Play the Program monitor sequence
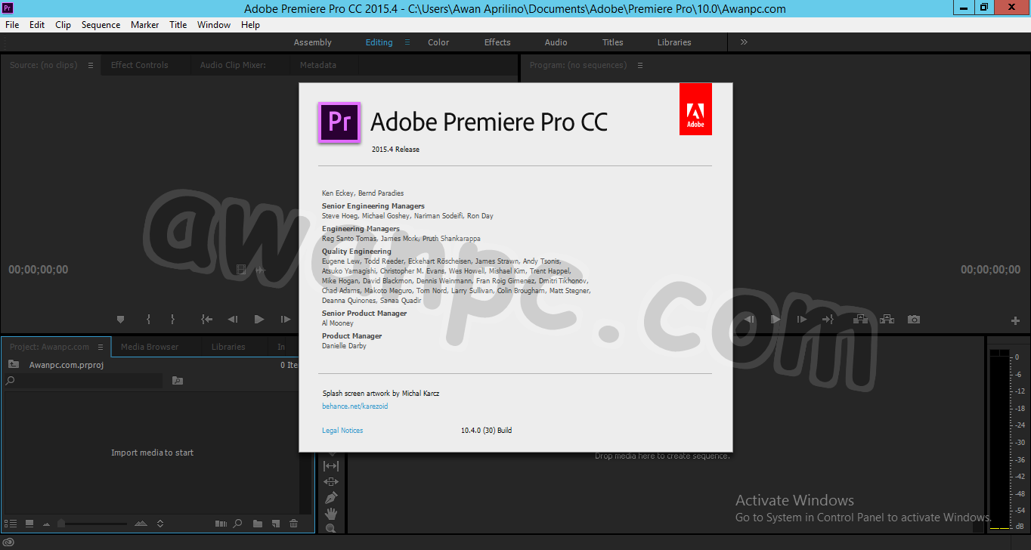This screenshot has height=550, width=1031. [x=775, y=320]
